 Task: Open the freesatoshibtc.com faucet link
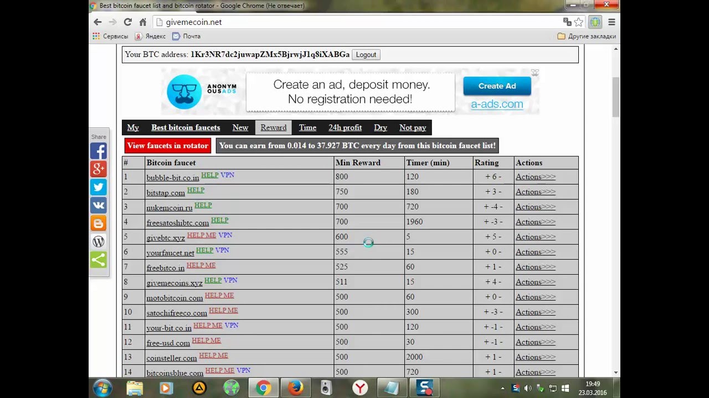178,222
